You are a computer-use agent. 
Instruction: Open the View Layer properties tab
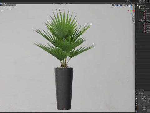137,101
